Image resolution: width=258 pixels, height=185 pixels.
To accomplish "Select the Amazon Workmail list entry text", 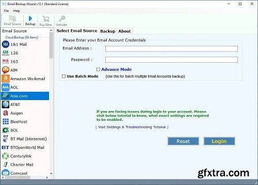I will [28, 79].
